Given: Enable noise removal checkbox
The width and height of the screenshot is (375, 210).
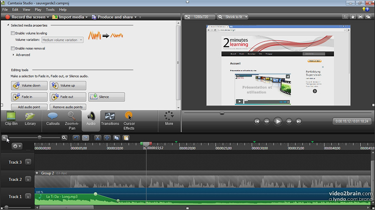Looking at the screenshot, I should [x=13, y=48].
